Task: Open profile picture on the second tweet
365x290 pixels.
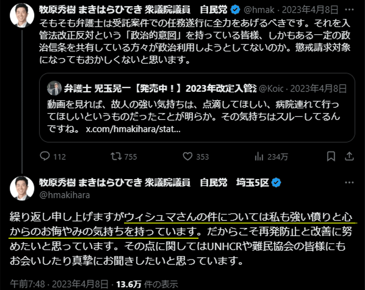Action: click(22, 188)
